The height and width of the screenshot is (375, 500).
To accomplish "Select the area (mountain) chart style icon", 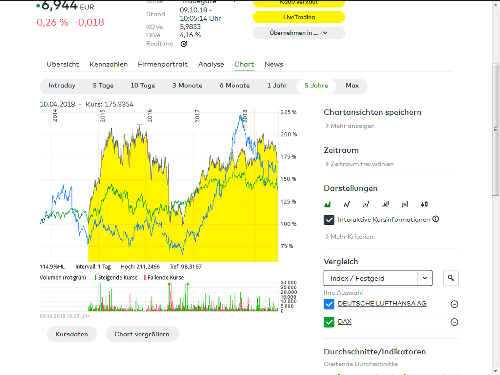I will (328, 204).
